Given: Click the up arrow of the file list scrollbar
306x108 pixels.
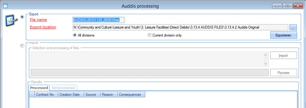Looking at the screenshot, I should (266, 55).
